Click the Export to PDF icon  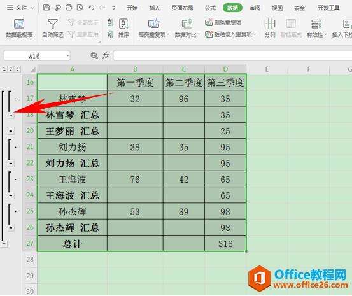(x=58, y=8)
